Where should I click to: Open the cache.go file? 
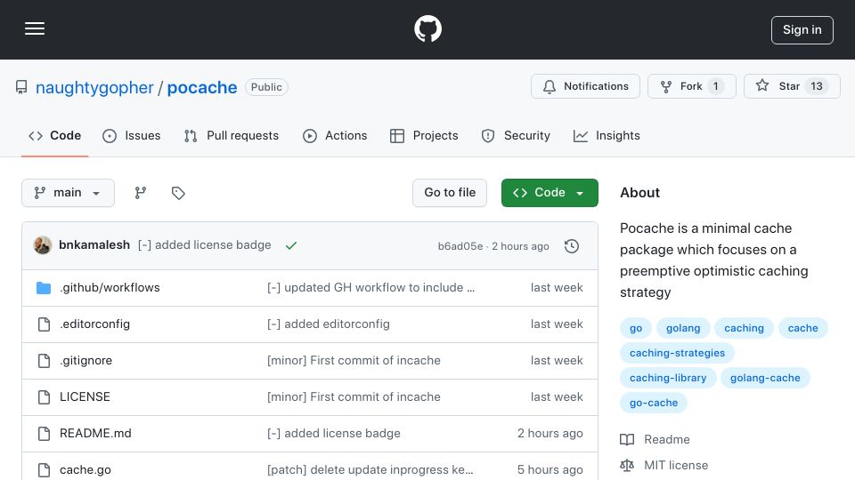[85, 469]
